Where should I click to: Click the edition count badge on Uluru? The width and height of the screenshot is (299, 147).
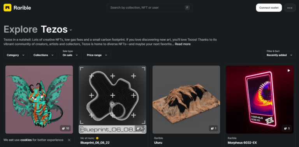pos(214,128)
